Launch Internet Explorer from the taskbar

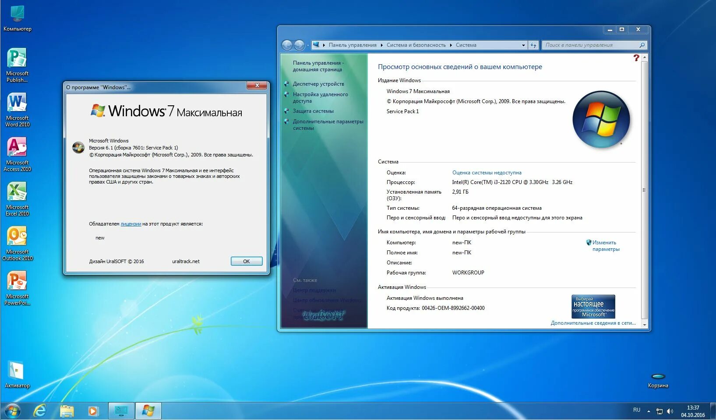[40, 411]
